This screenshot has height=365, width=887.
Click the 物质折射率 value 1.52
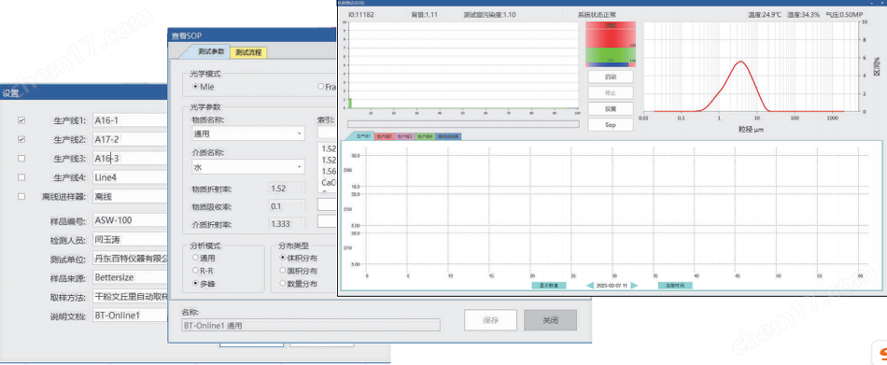click(287, 189)
